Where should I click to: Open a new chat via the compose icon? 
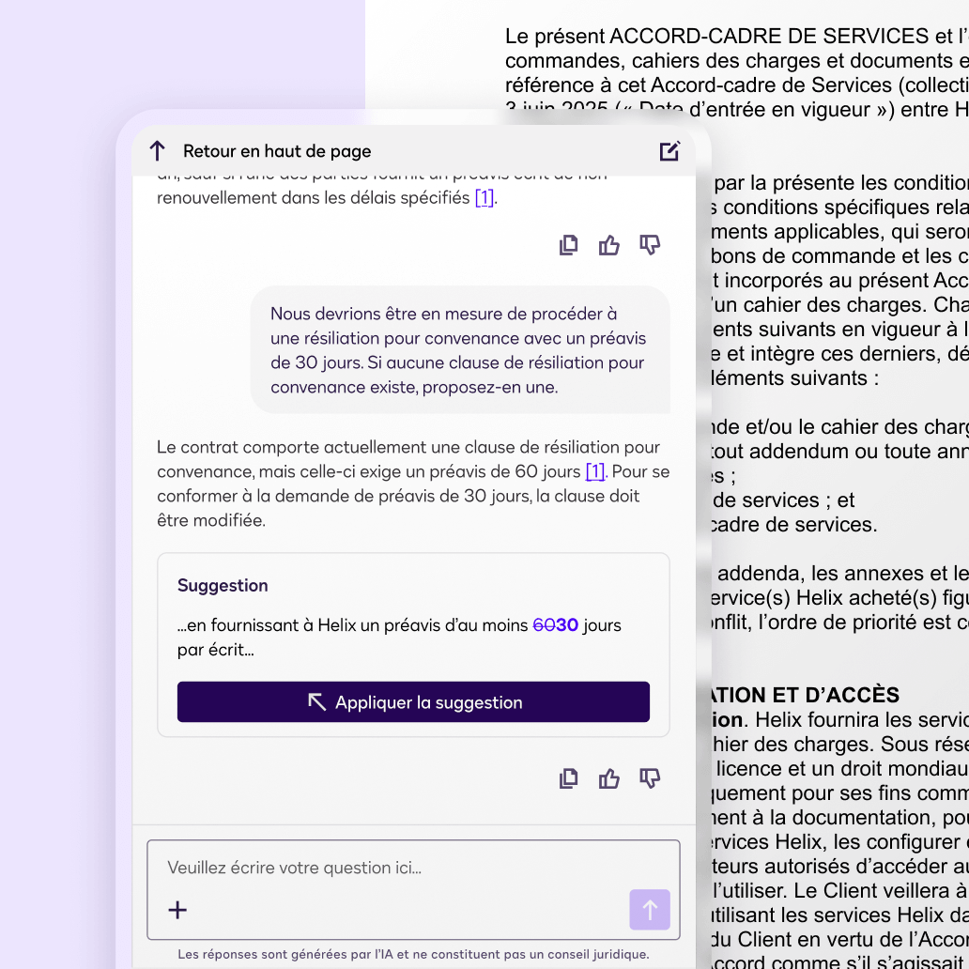[669, 150]
